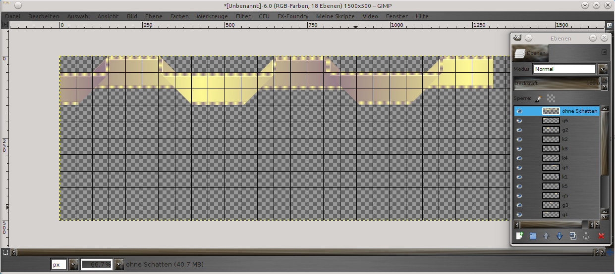Create a new layer in Ebenen panel
Viewport: 615px width, 274px height.
coord(519,236)
